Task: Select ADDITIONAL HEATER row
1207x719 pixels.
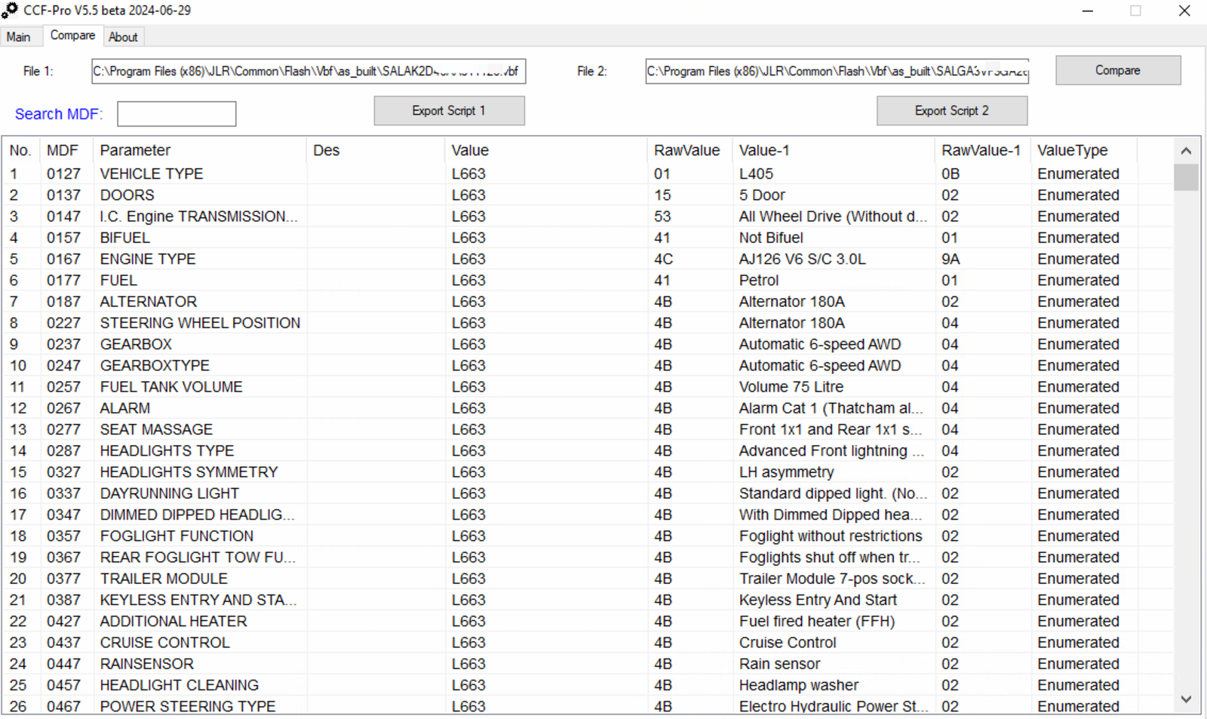Action: (x=587, y=621)
